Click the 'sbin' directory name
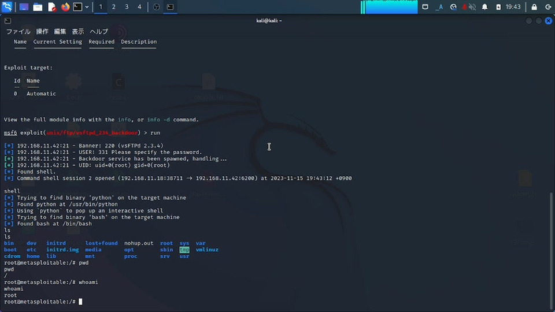 coord(166,250)
